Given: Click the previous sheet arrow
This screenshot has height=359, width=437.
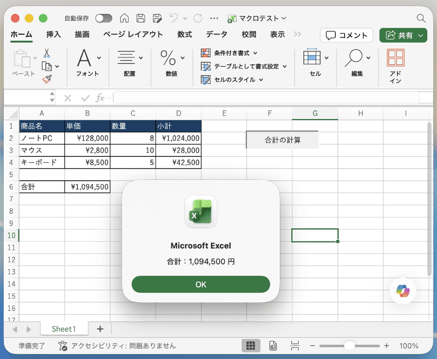Looking at the screenshot, I should [x=15, y=329].
